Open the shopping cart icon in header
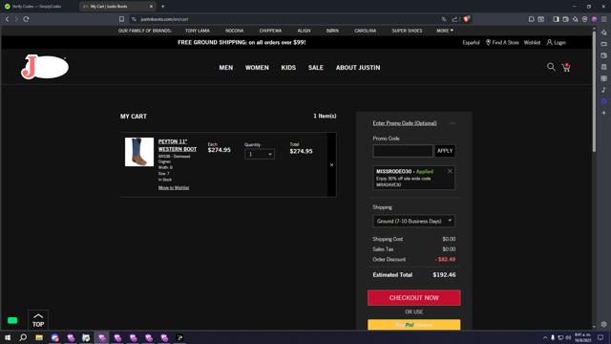 click(566, 68)
